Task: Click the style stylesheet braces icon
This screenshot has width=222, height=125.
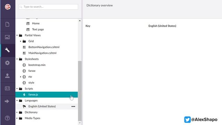Action: pos(24,83)
